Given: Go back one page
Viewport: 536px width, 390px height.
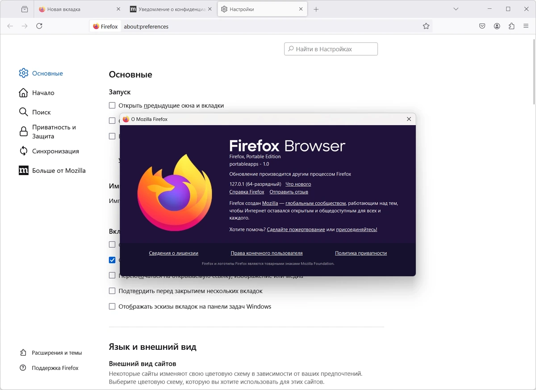Looking at the screenshot, I should tap(10, 26).
